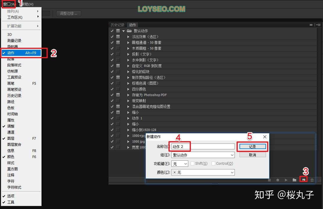Toggle dialog icon for 混合器画笔克隆绘图设置
323x209 pixels.
(x=118, y=107)
